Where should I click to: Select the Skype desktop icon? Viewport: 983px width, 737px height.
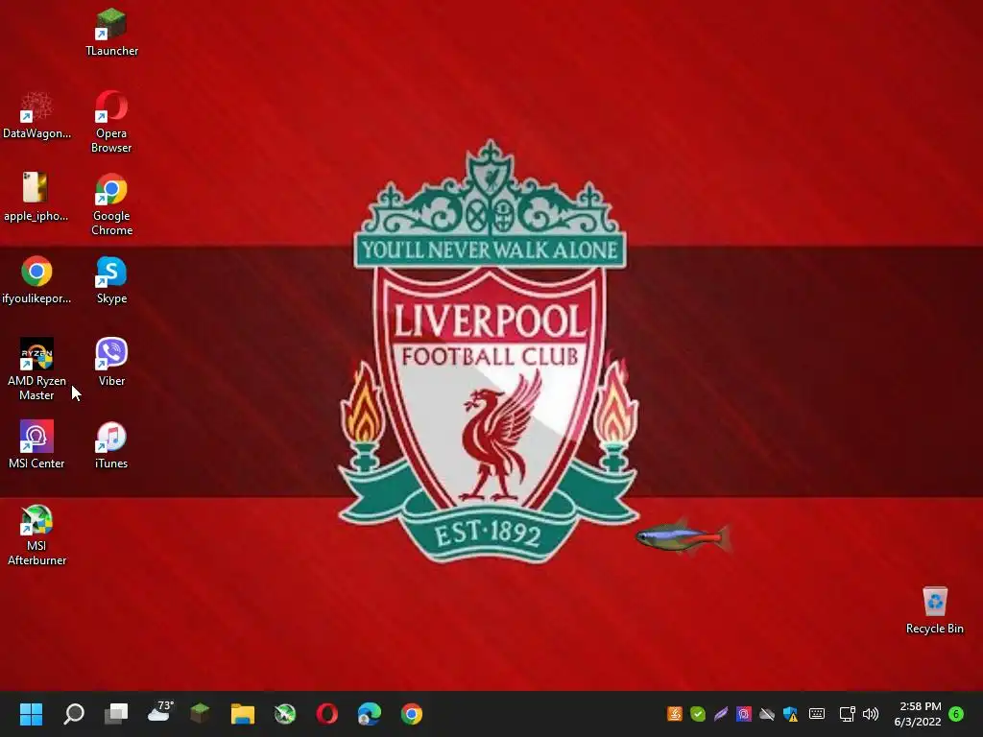point(111,280)
